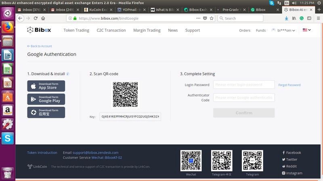Open volume indicator in top panel
The height and width of the screenshot is (181, 323).
[x=294, y=3]
